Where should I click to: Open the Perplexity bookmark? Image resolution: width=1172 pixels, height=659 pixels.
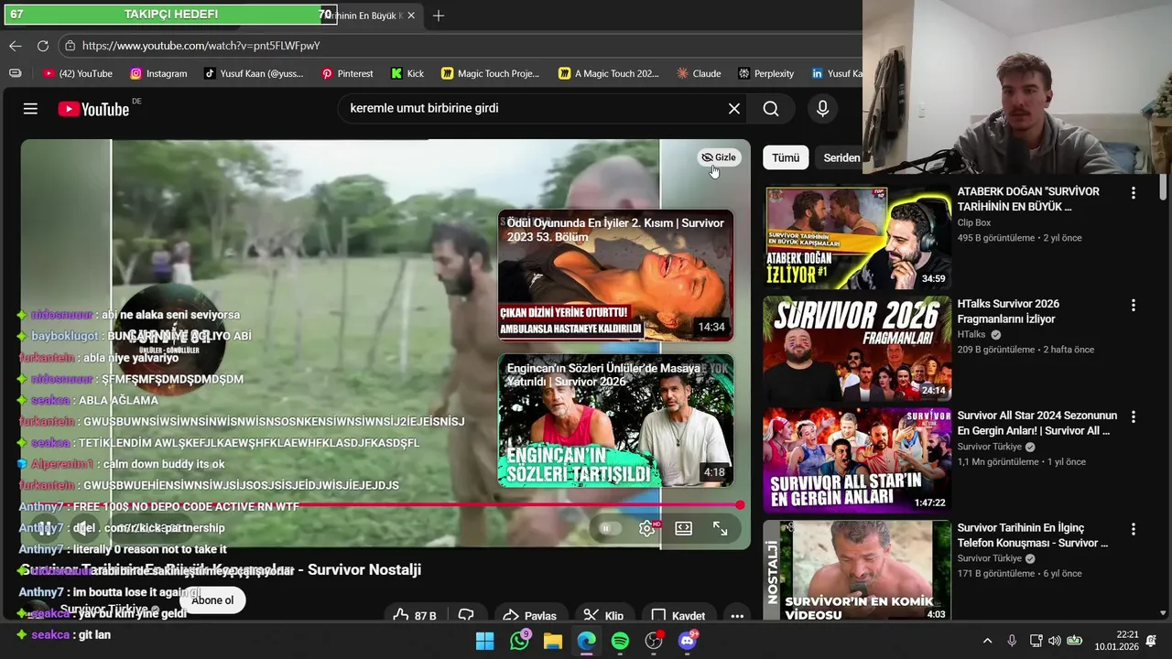pos(765,73)
